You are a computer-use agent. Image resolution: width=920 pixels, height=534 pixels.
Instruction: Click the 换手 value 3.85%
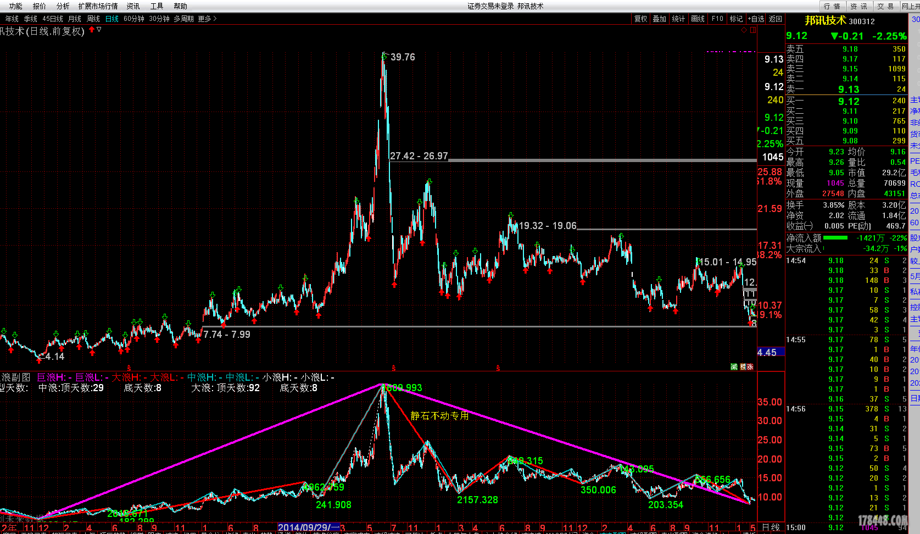[x=834, y=205]
